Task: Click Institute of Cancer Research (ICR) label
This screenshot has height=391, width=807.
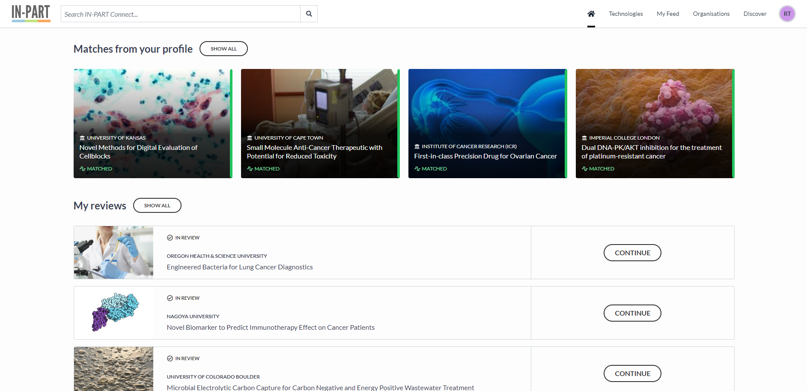Action: point(469,146)
